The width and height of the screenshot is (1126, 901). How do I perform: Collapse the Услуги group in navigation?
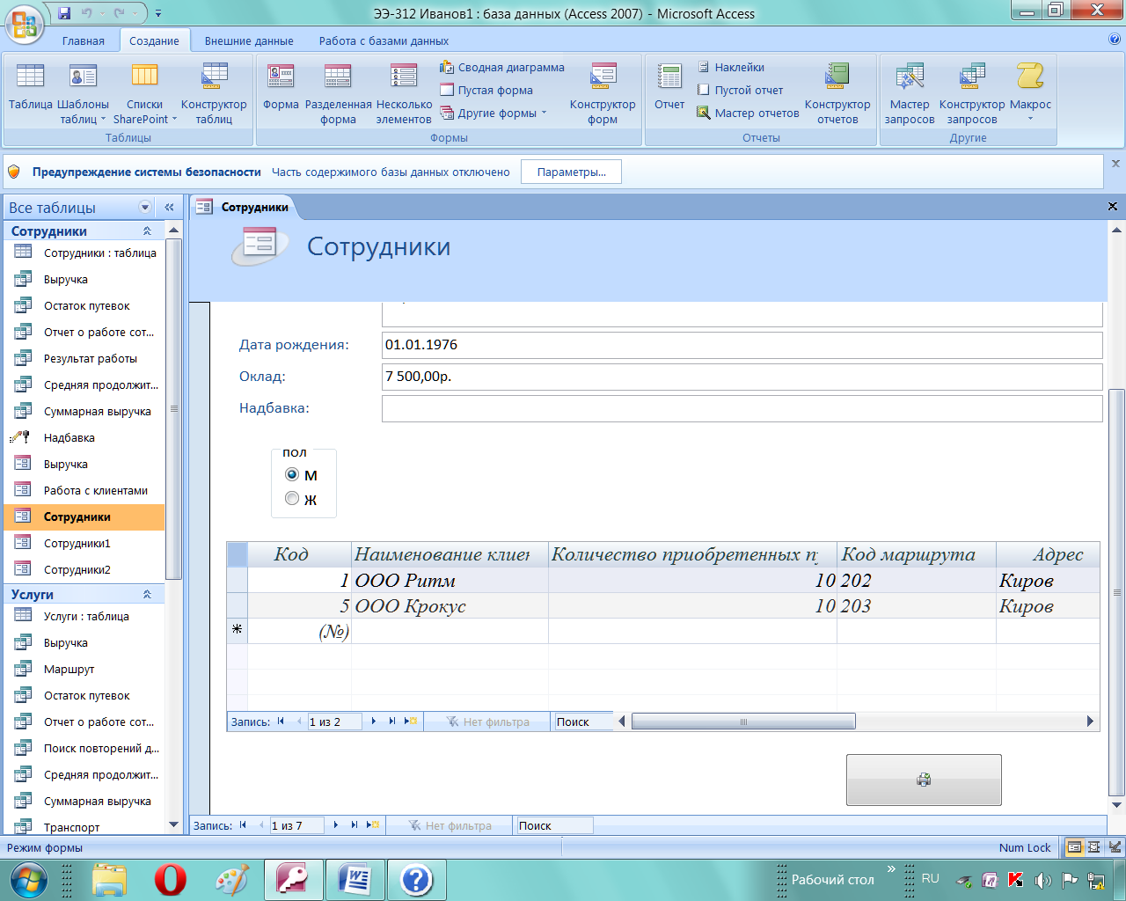pos(147,594)
